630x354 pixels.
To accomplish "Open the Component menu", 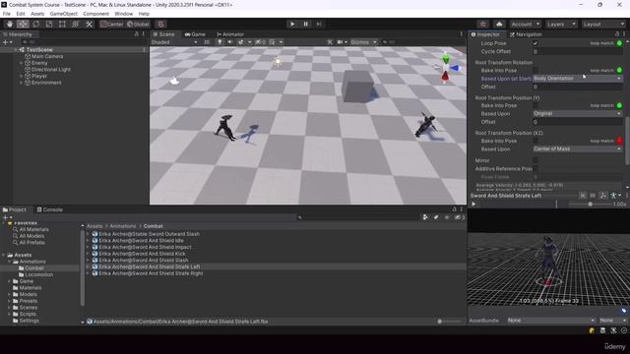I will (x=95, y=14).
